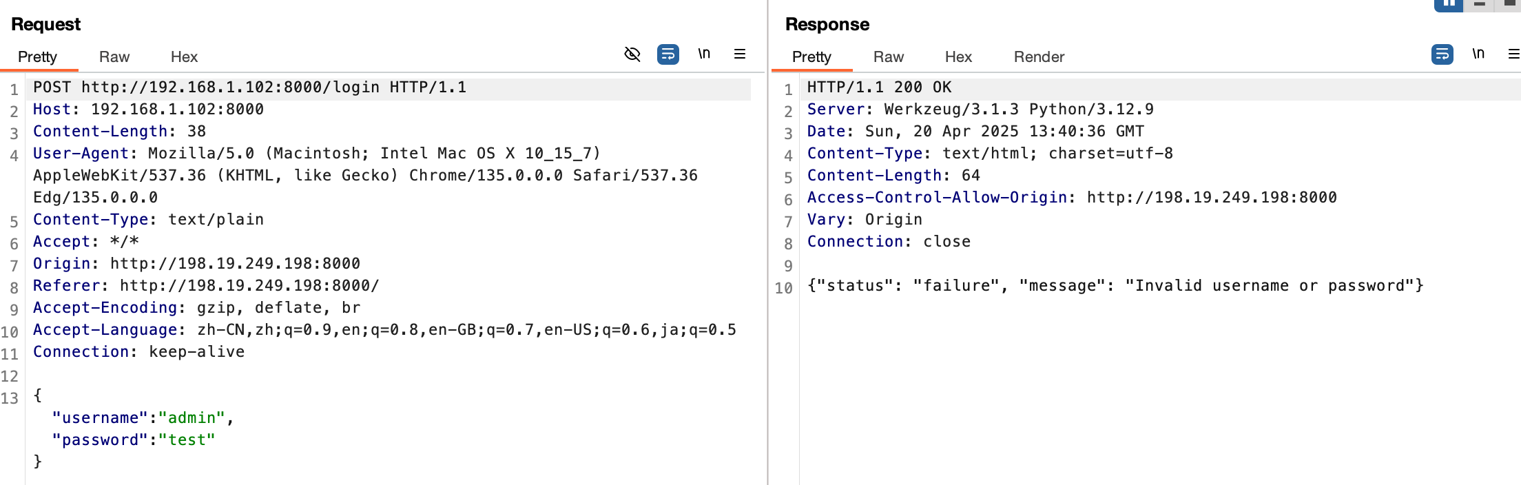Viewport: 1521px width, 485px height.
Task: Click the "Invalid username or password" message
Action: 1270,286
